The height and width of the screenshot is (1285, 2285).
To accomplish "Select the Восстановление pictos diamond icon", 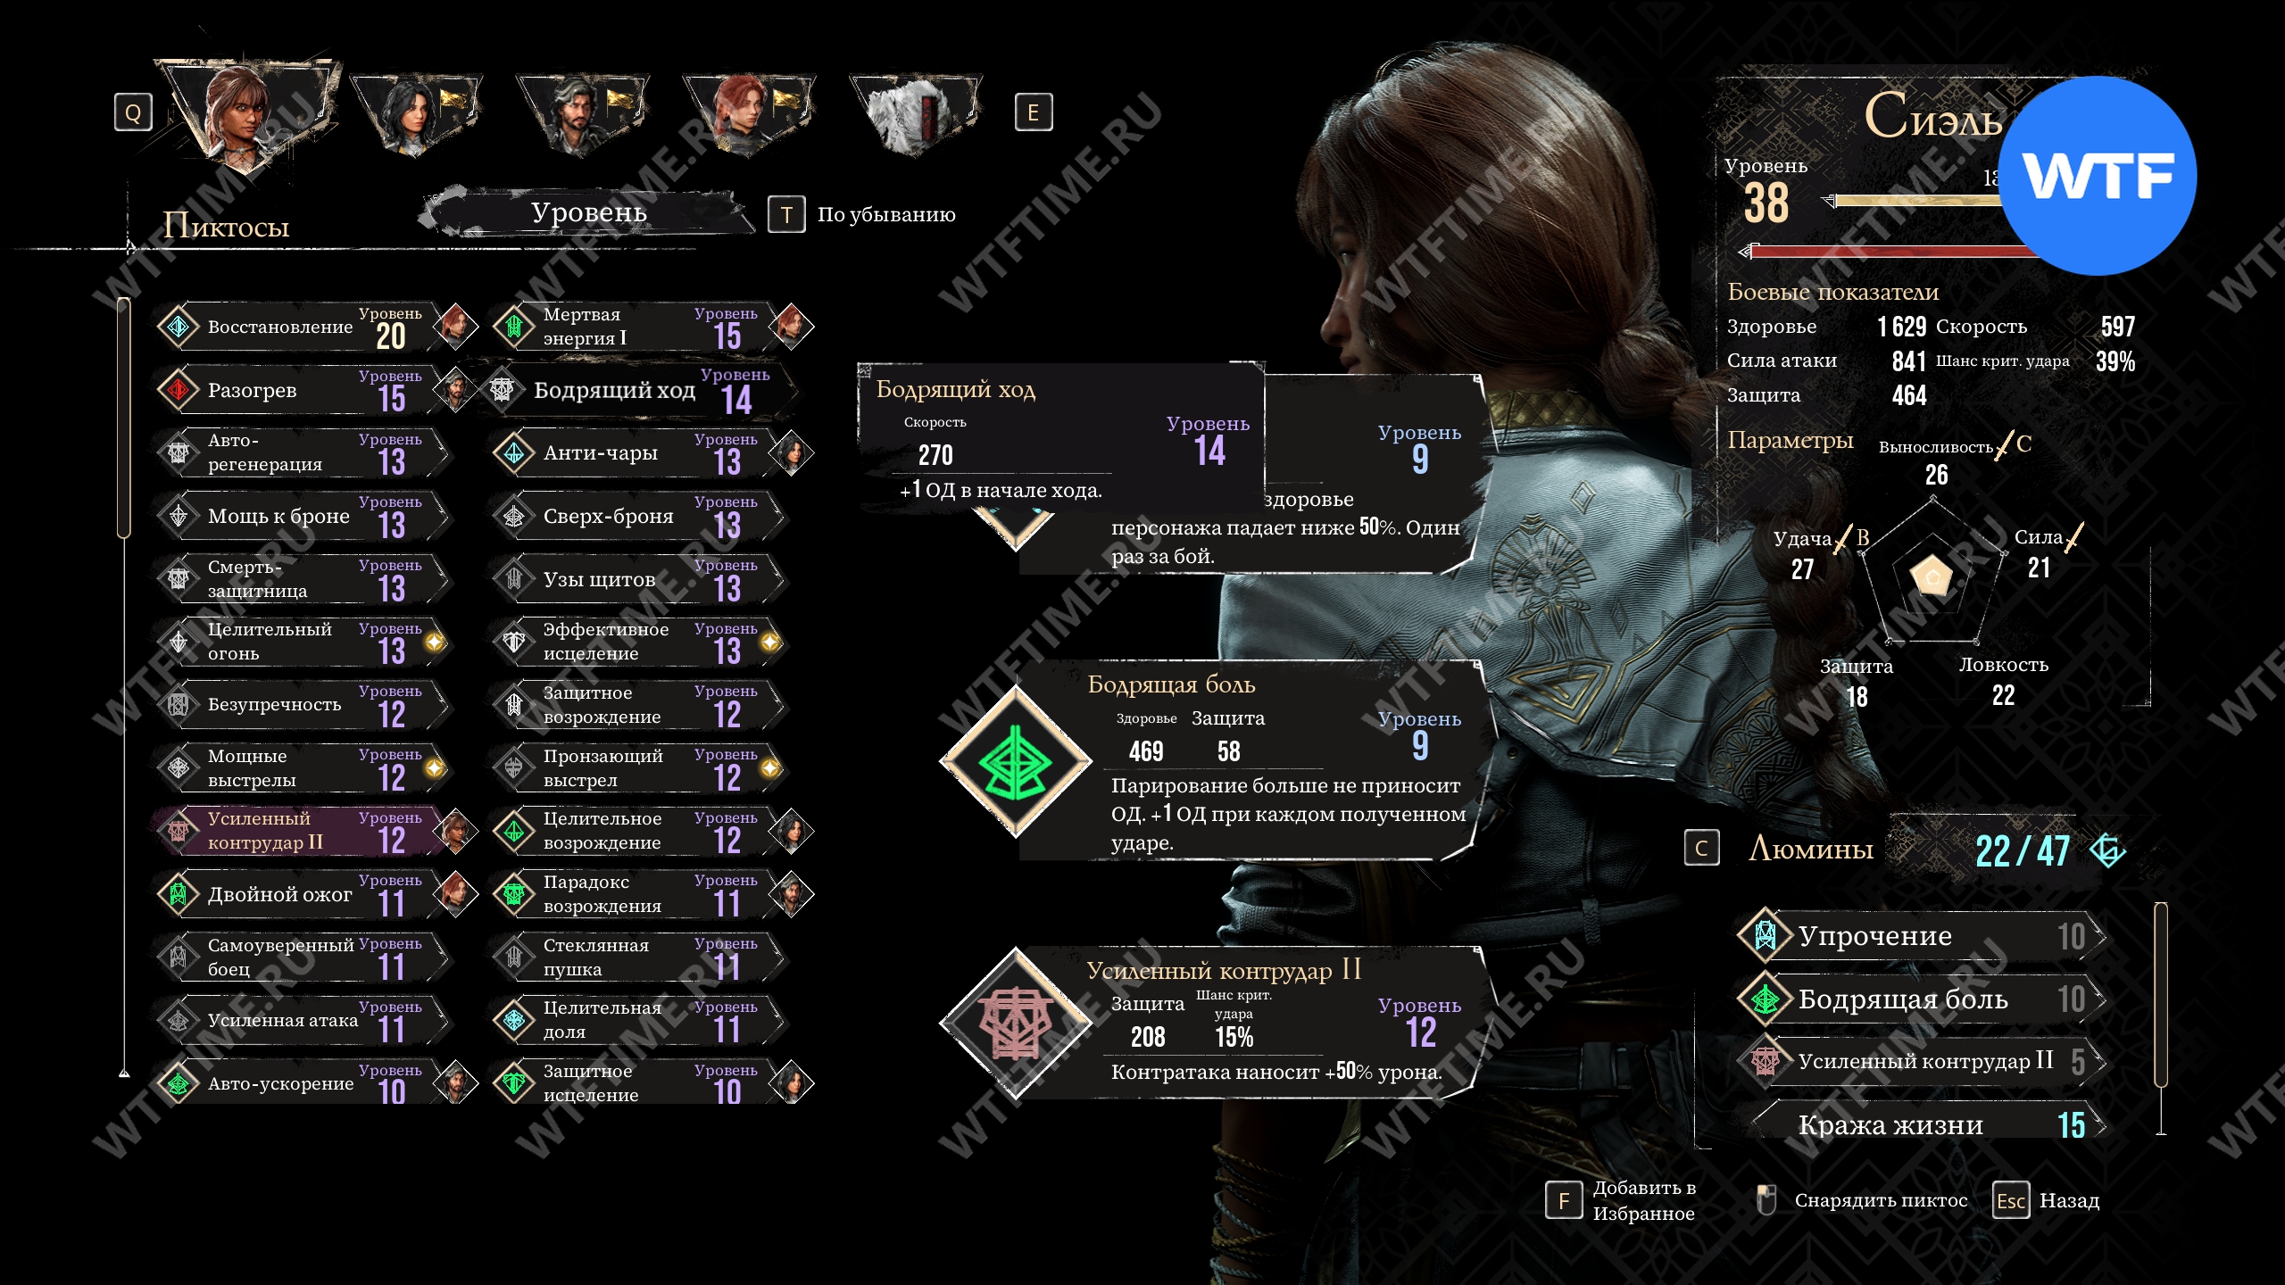I will (x=179, y=327).
